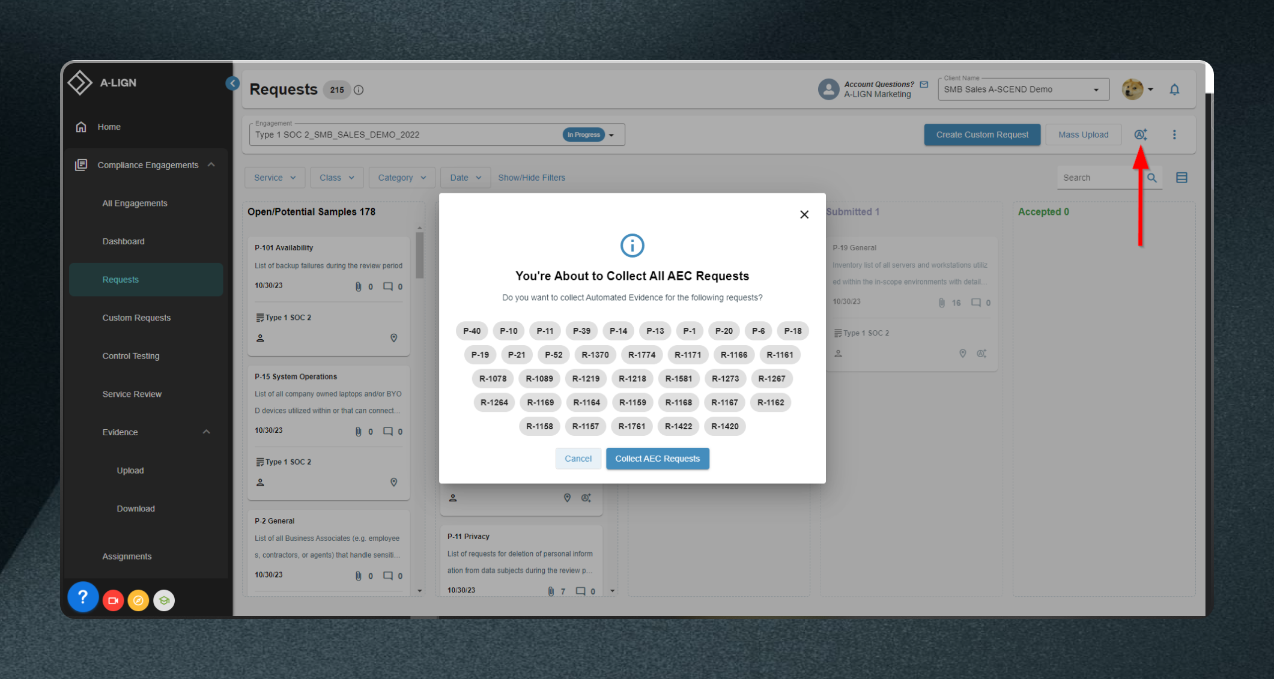Click the P-40 request chip
The width and height of the screenshot is (1274, 679).
[x=472, y=331]
